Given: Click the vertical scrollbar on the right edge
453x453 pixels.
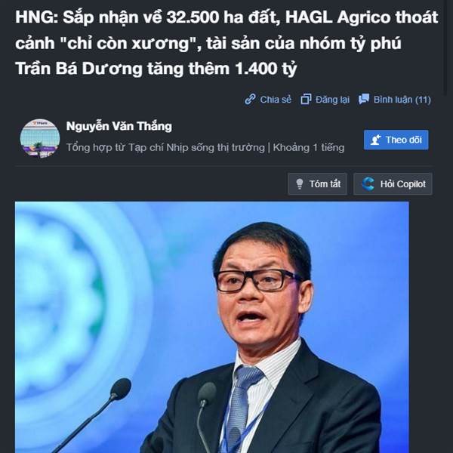Looking at the screenshot, I should pyautogui.click(x=445, y=46).
